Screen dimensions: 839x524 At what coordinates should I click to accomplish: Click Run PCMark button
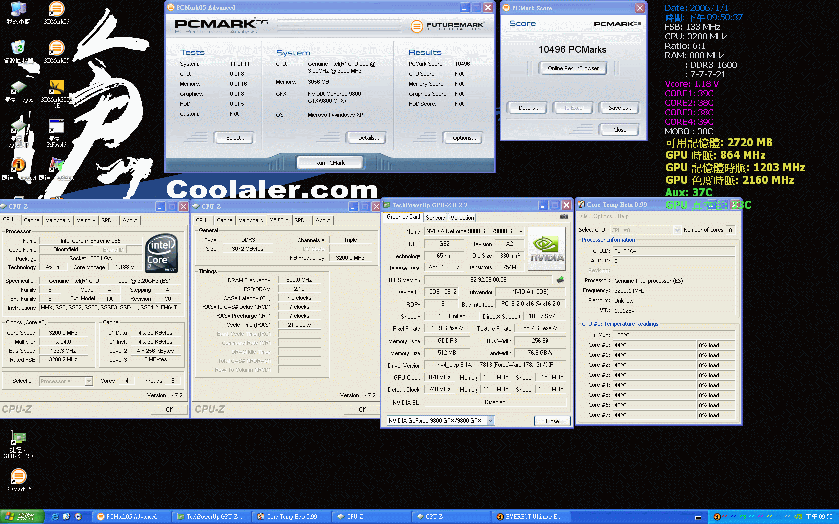(x=330, y=163)
